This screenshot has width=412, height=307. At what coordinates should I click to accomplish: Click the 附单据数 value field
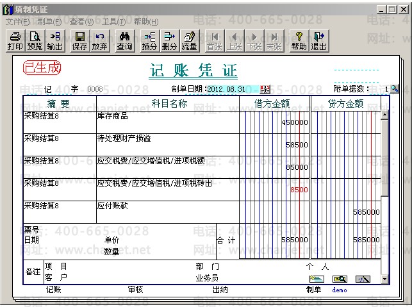380,89
